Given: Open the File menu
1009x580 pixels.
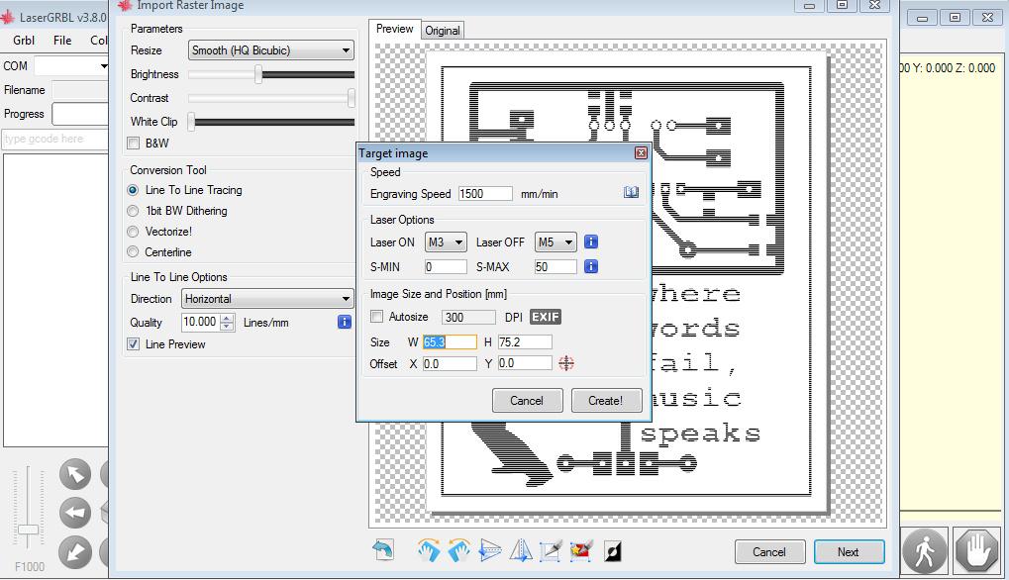Looking at the screenshot, I should (62, 41).
